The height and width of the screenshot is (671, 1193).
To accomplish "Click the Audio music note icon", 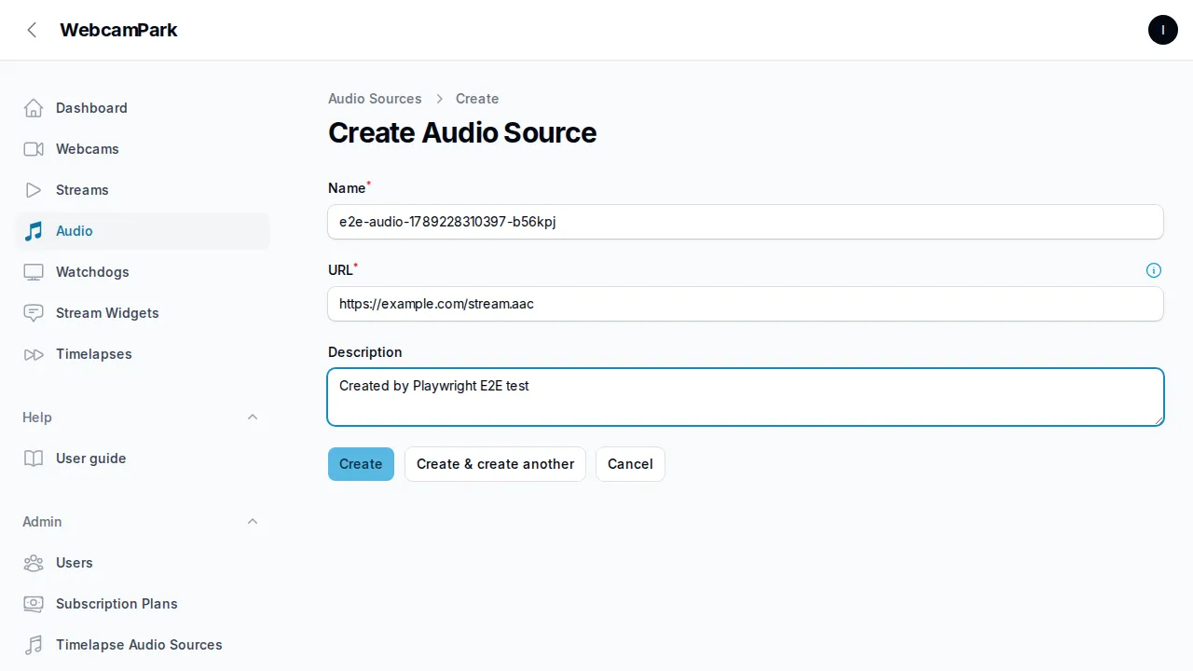I will (x=34, y=231).
